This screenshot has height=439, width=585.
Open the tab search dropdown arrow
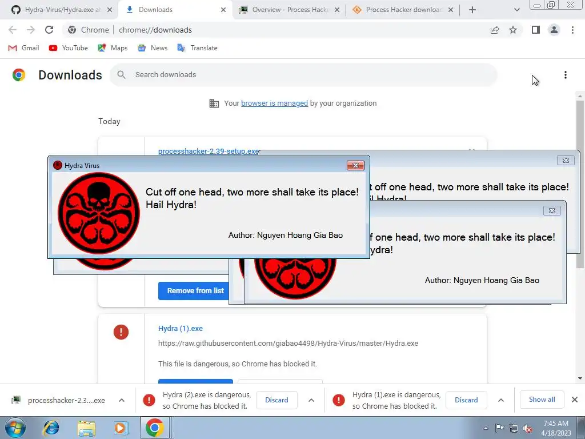[516, 10]
